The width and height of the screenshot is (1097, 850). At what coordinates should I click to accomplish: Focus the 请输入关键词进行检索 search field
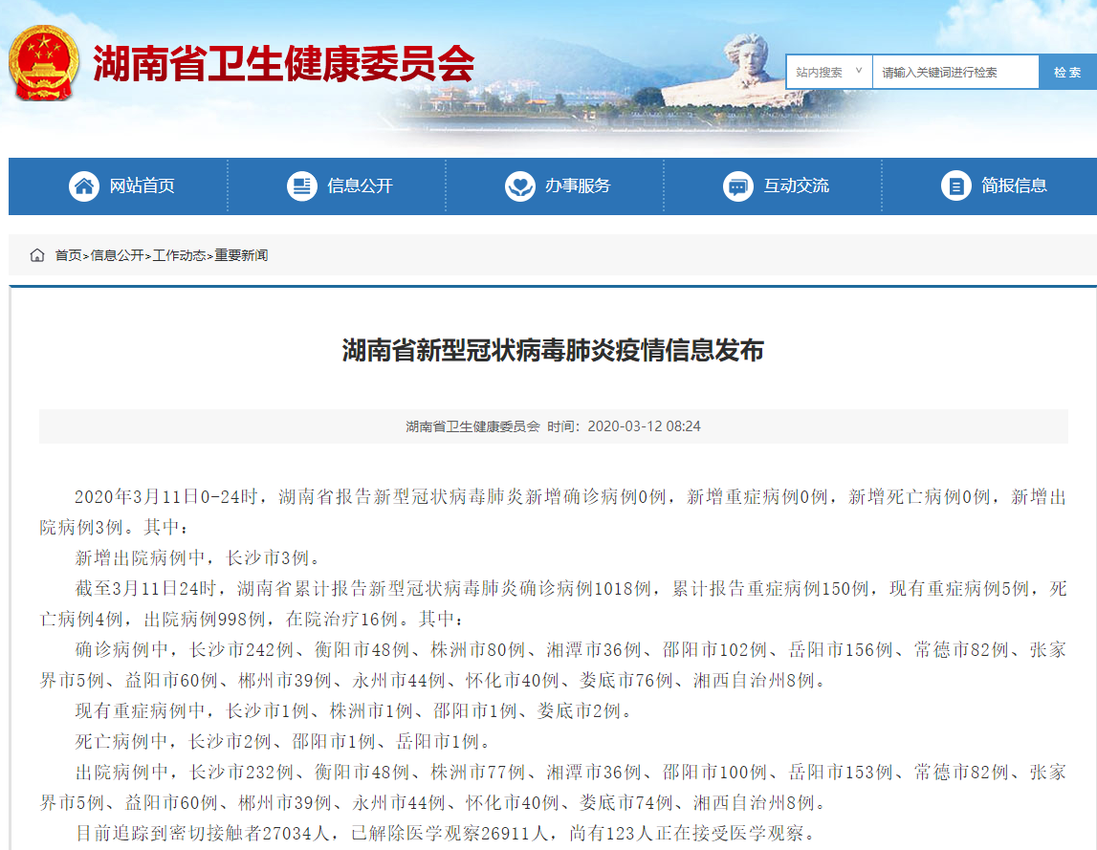click(954, 73)
